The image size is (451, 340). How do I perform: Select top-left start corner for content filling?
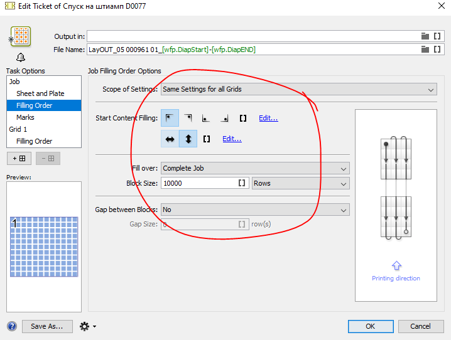pos(170,118)
